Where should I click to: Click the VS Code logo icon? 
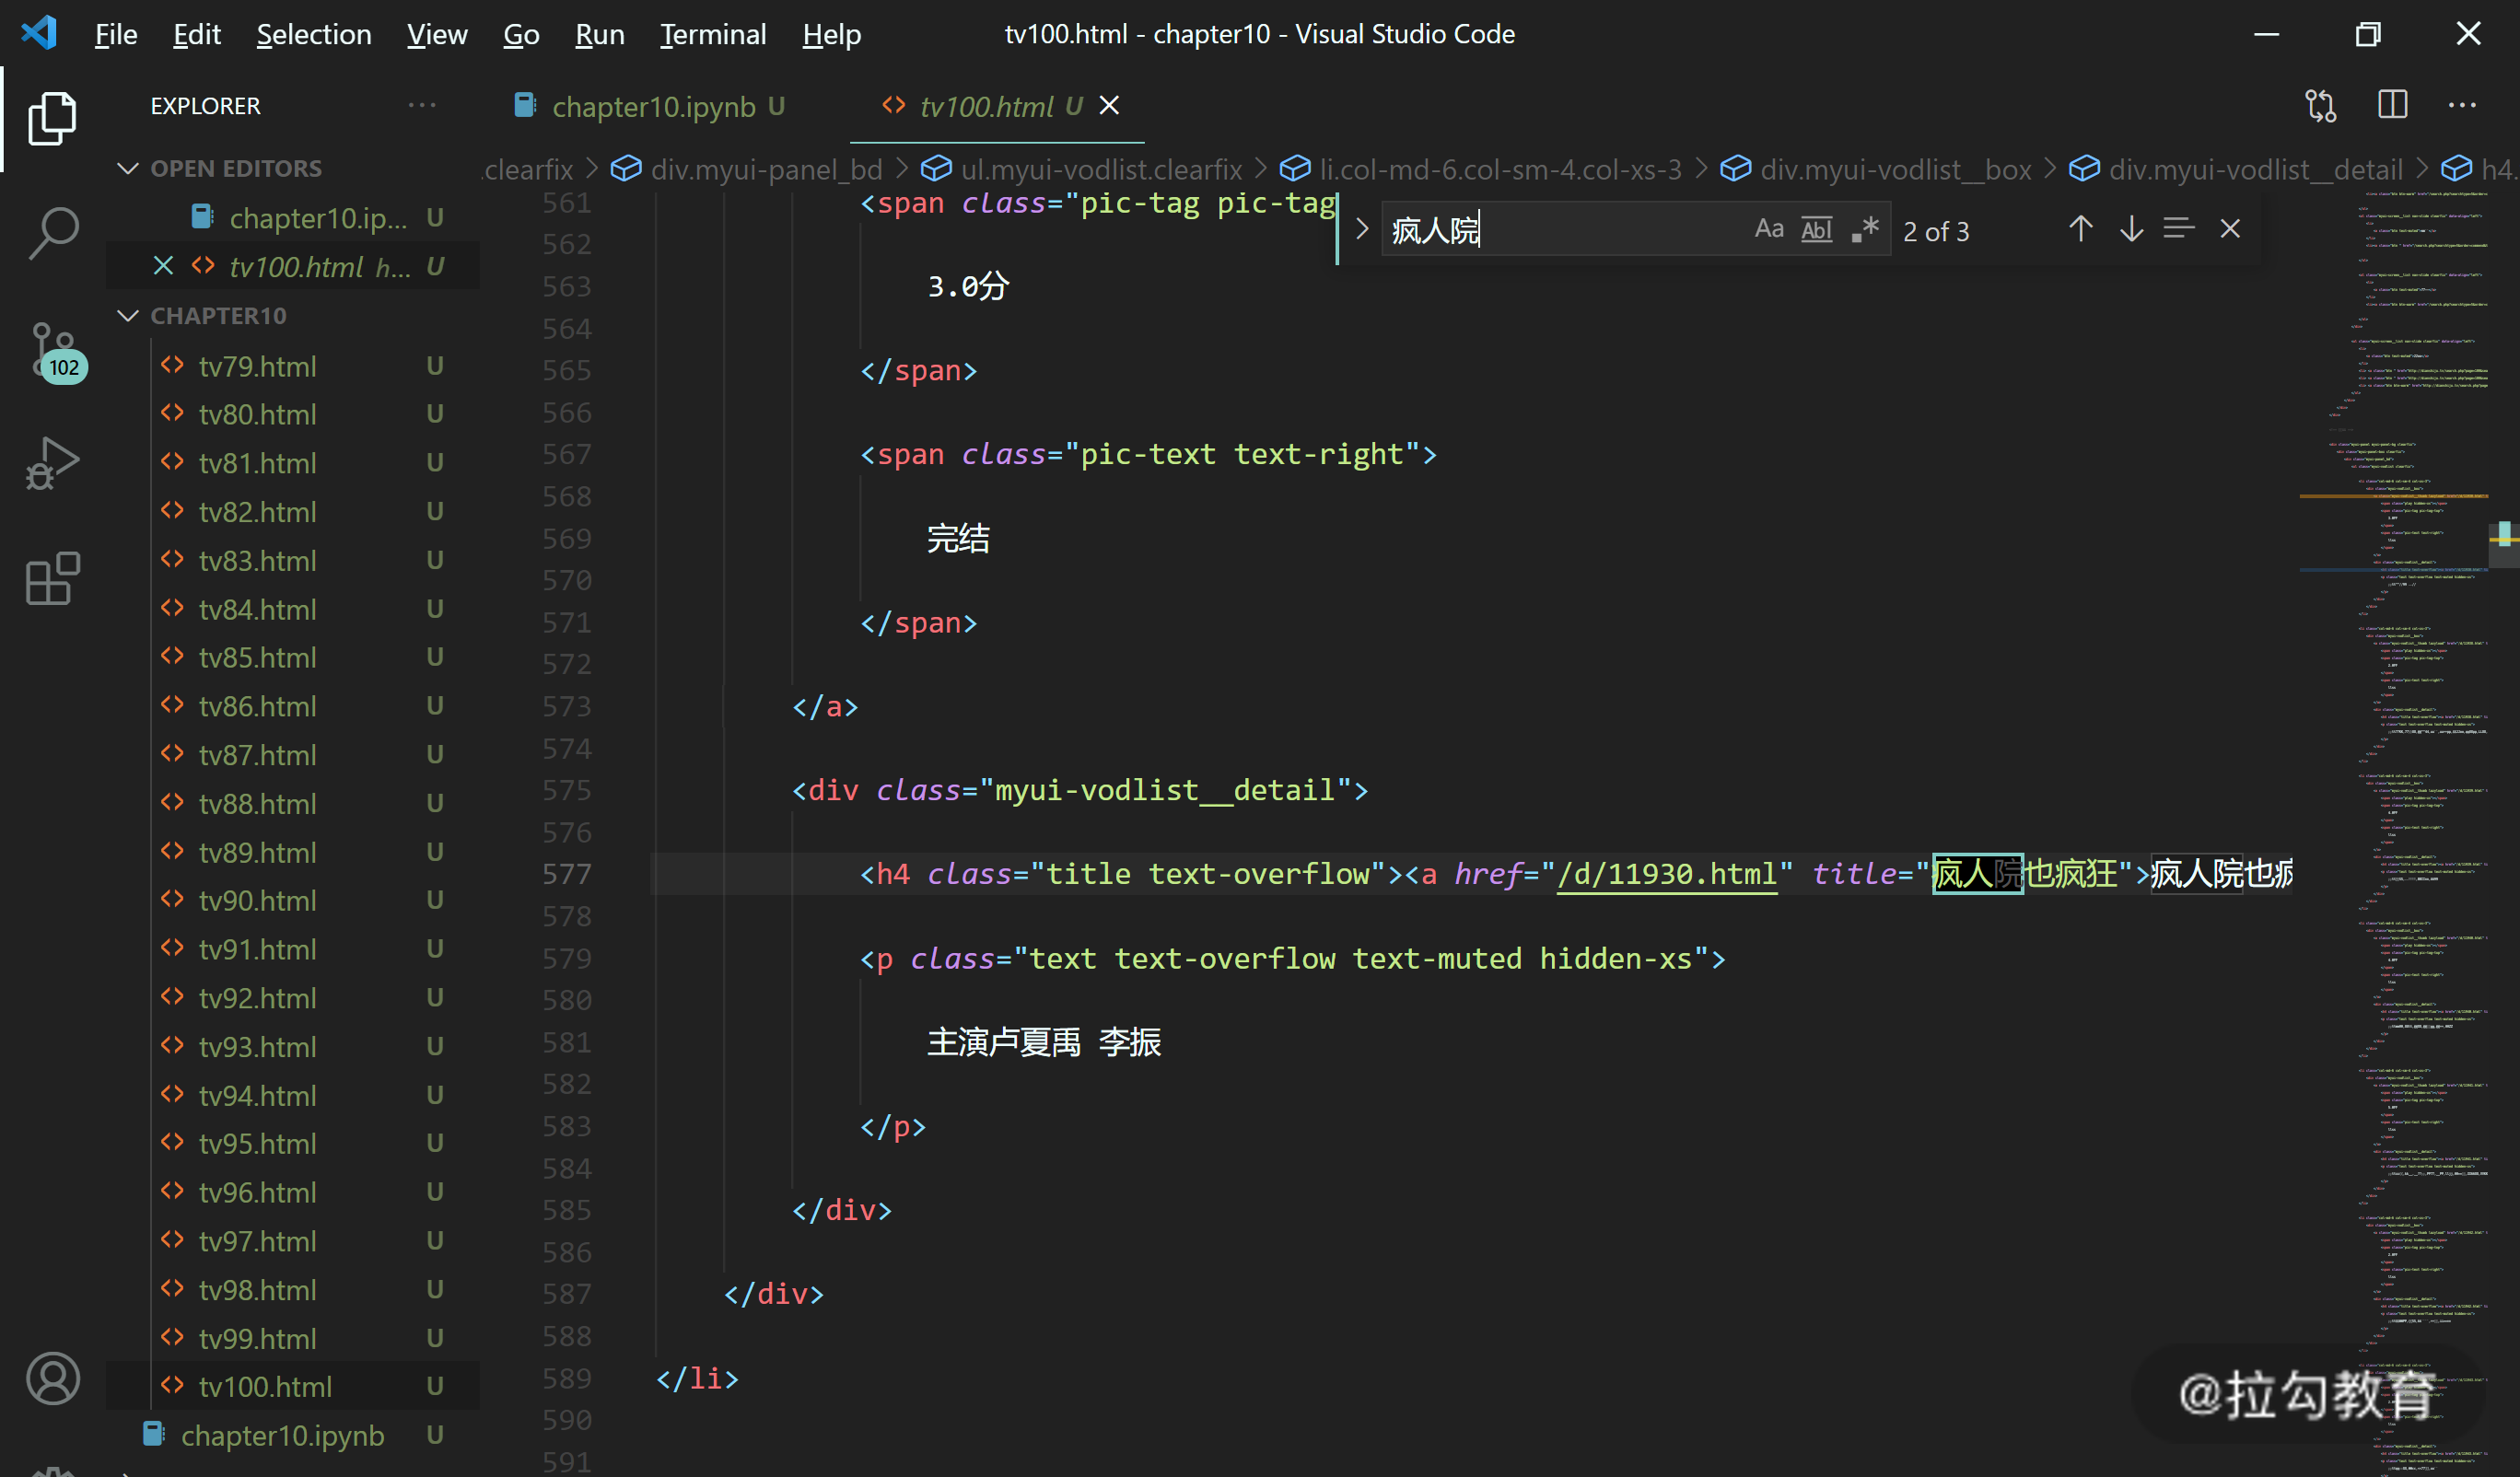coord(40,34)
